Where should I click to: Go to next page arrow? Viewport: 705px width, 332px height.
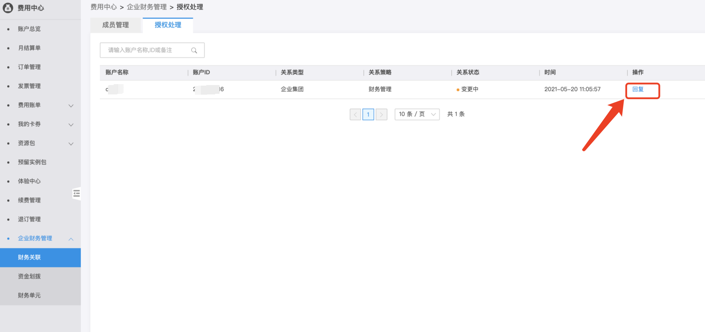[381, 114]
